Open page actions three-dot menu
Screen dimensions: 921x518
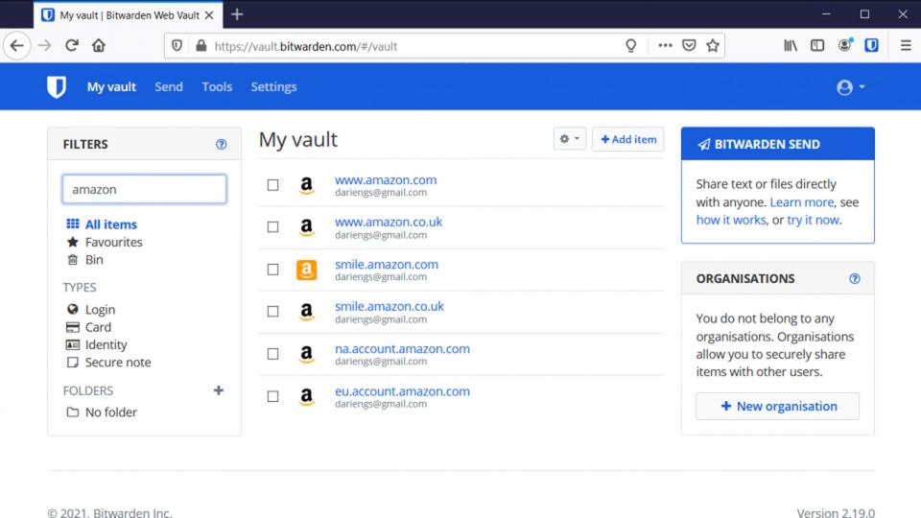[x=665, y=46]
